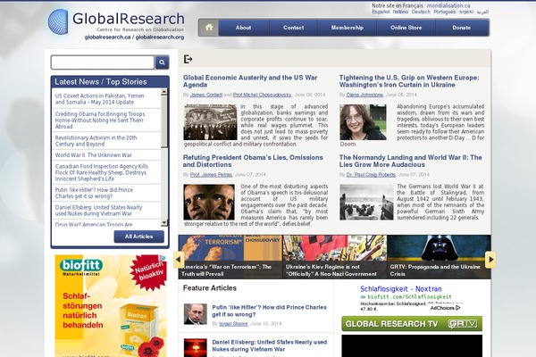This screenshot has width=536, height=357.
Task: Switch to Español language
Action: click(x=381, y=12)
